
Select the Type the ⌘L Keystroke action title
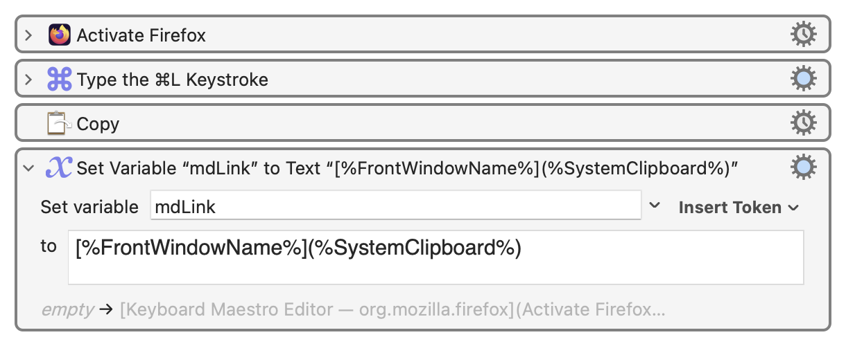(173, 80)
